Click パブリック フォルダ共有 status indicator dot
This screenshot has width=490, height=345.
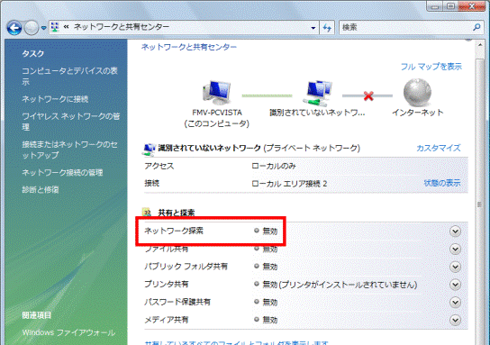pyautogui.click(x=257, y=267)
